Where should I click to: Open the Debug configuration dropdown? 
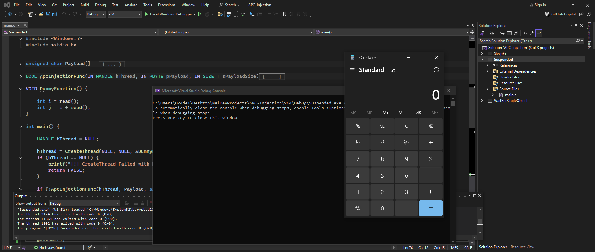point(95,14)
